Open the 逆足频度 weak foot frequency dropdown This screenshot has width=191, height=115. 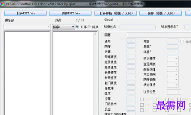click(173, 64)
